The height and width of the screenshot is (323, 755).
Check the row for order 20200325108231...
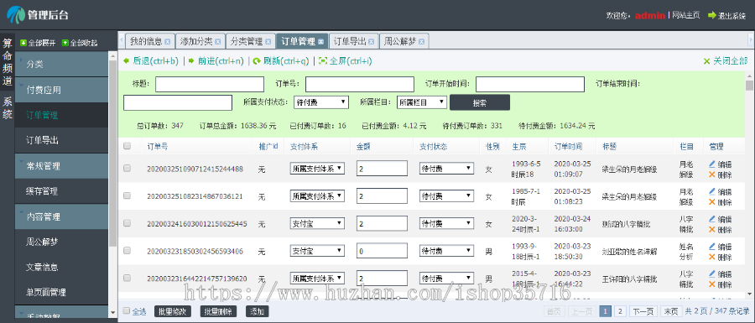click(128, 195)
